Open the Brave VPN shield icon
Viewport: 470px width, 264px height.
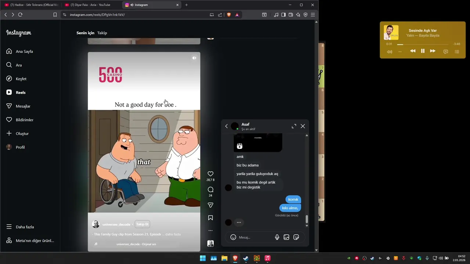click(x=305, y=15)
